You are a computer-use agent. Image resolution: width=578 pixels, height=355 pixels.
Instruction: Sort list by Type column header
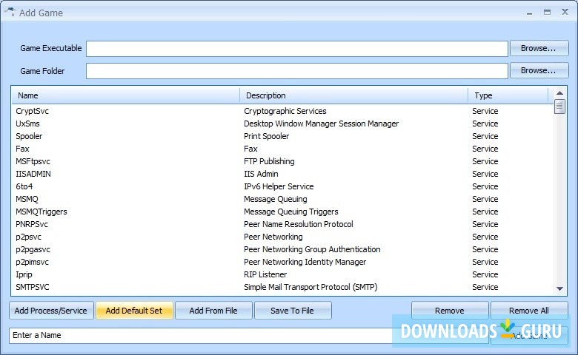coord(508,95)
